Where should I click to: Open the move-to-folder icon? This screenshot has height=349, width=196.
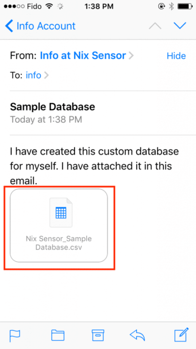58,336
